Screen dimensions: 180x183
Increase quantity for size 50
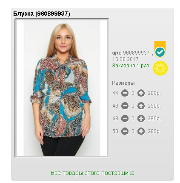point(141,131)
